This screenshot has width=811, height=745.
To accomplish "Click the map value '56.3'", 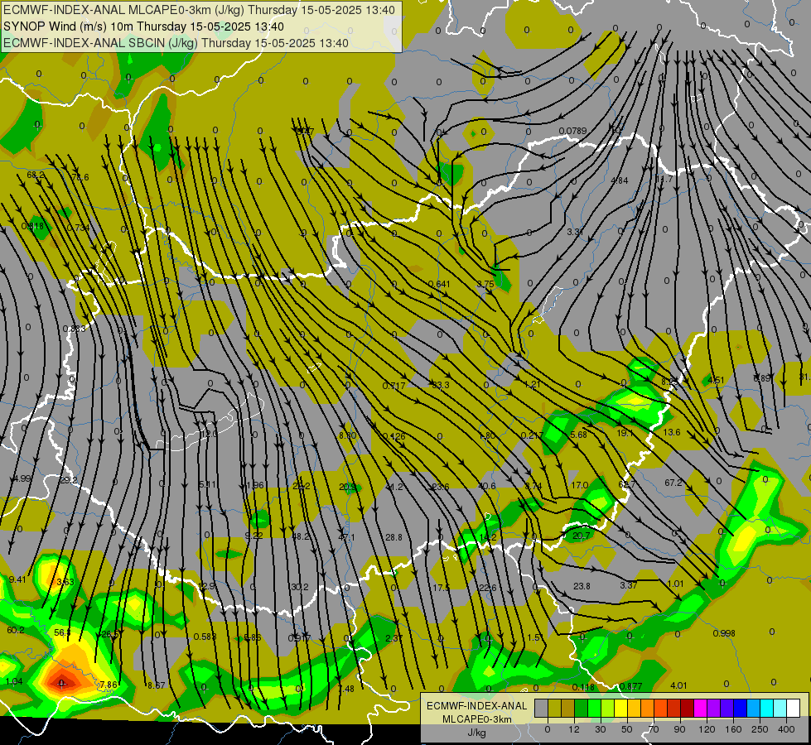I will (x=63, y=632).
